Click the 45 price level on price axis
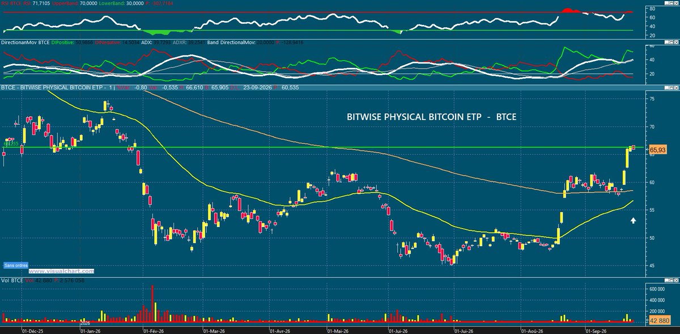Screen dimensions: 680x334 (652, 266)
